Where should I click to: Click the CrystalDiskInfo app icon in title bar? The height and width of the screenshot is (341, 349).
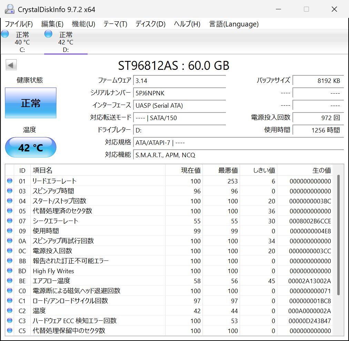(x=10, y=9)
